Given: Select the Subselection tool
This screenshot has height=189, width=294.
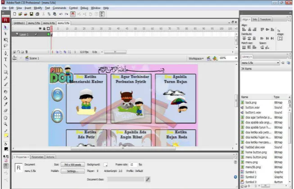Looking at the screenshot, I should tap(5, 34).
